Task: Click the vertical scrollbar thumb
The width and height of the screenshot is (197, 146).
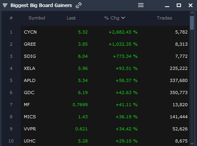Action: coord(192,23)
